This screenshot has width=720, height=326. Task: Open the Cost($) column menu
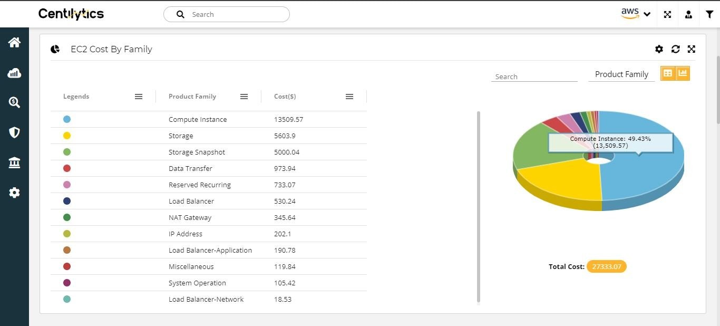point(349,96)
